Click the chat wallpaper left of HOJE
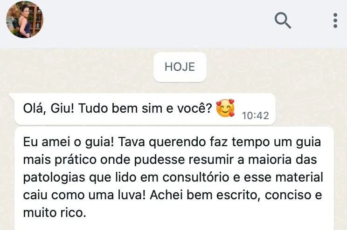Viewport: 347px width, 230px height. 75,67
